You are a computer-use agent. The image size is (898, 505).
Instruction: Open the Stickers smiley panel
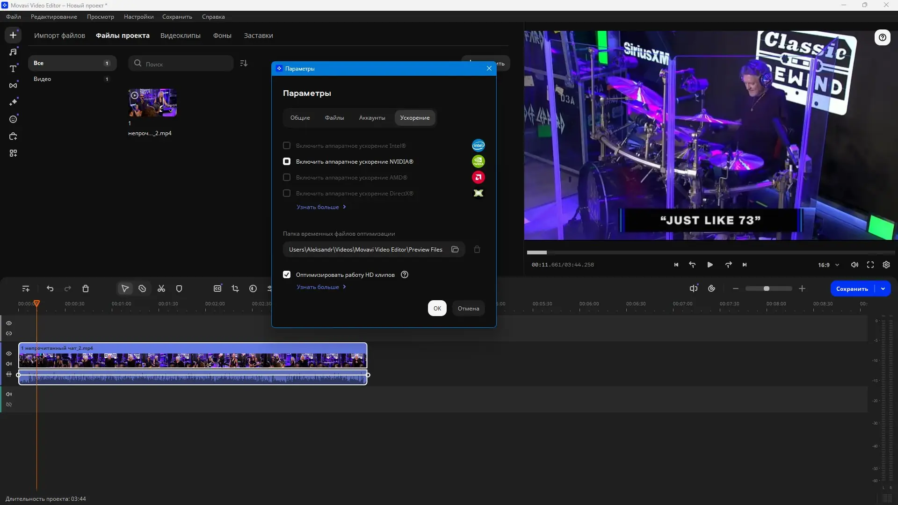click(x=13, y=119)
